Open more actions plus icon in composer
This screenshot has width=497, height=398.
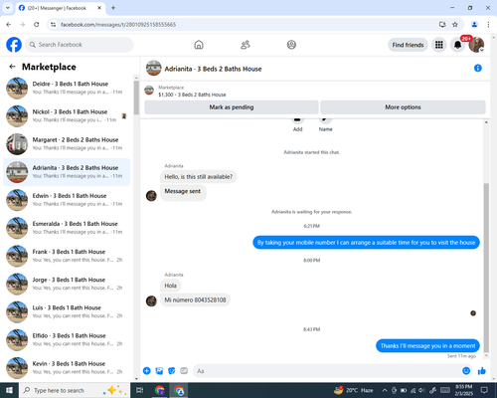pos(147,371)
